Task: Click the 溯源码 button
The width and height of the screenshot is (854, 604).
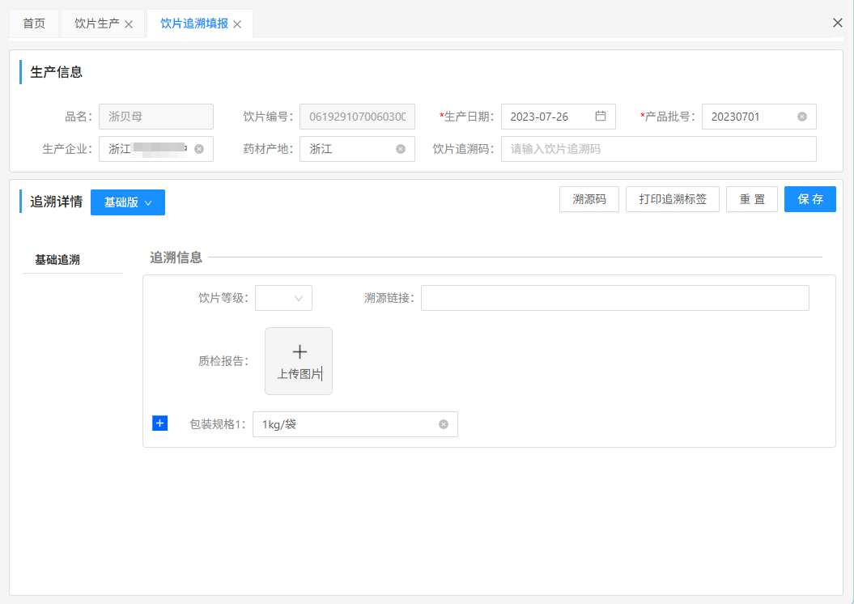Action: coord(589,199)
